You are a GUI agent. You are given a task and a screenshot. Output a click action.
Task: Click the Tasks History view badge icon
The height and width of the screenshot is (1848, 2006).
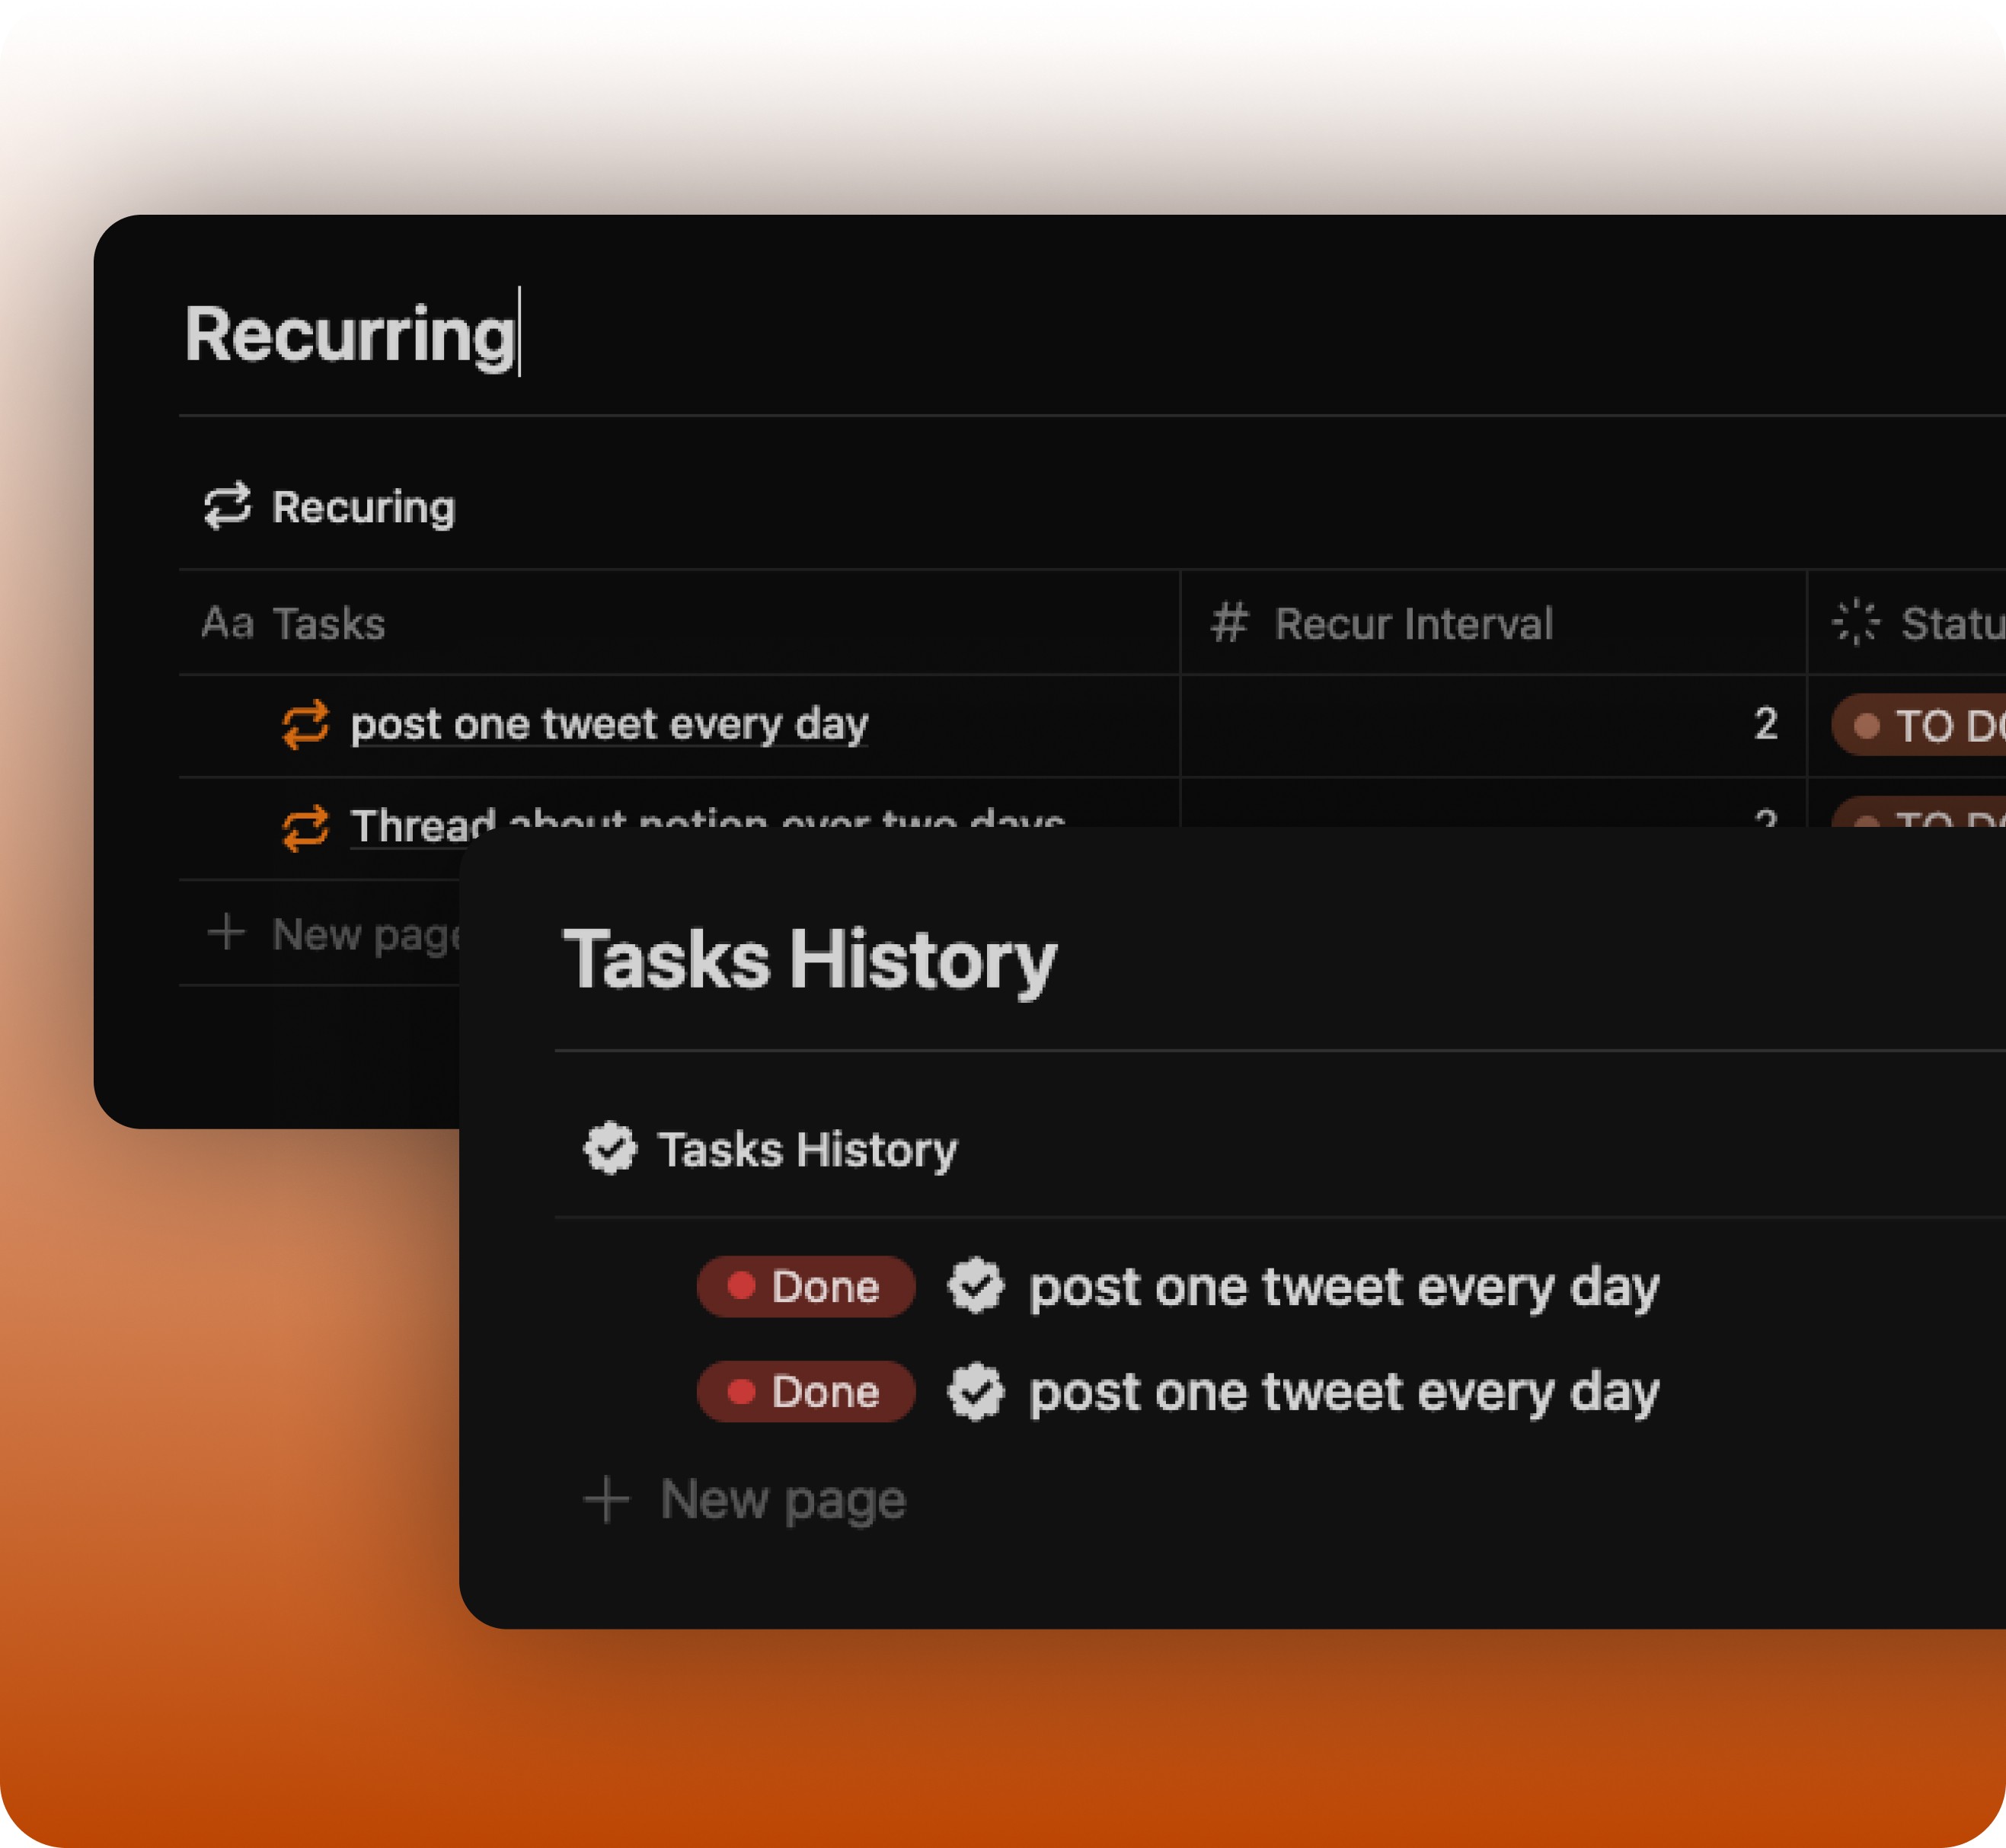pyautogui.click(x=610, y=1148)
